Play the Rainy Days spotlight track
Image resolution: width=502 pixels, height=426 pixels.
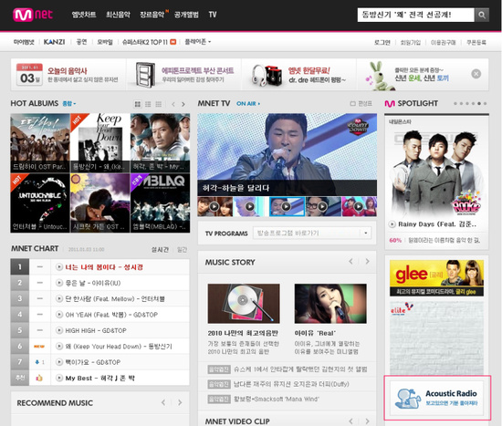click(x=392, y=224)
